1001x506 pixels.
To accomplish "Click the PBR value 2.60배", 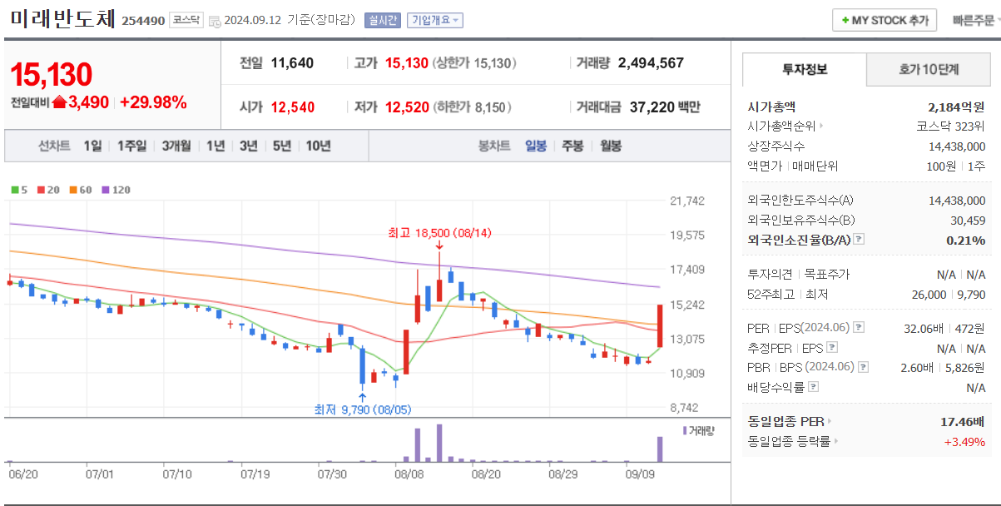I will [918, 367].
